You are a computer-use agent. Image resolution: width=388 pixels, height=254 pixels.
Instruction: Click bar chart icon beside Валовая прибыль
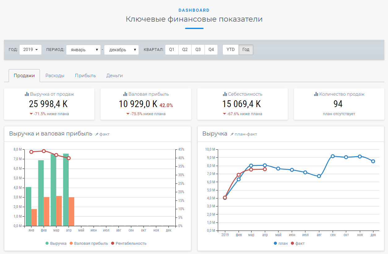tap(125, 94)
